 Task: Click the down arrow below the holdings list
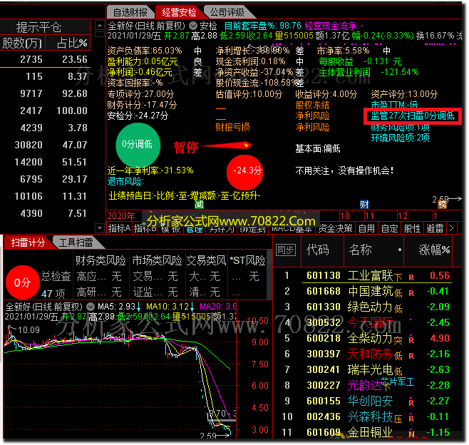(100, 228)
